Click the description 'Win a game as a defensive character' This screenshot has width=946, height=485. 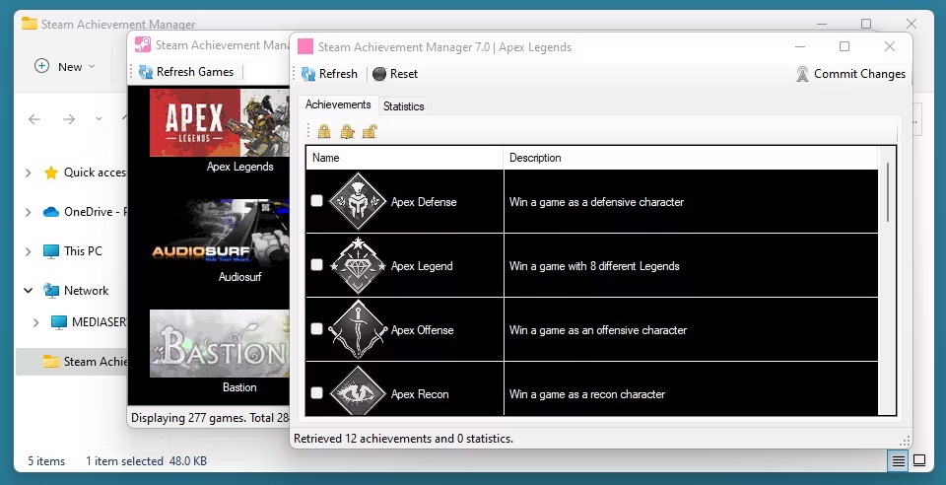pos(596,202)
